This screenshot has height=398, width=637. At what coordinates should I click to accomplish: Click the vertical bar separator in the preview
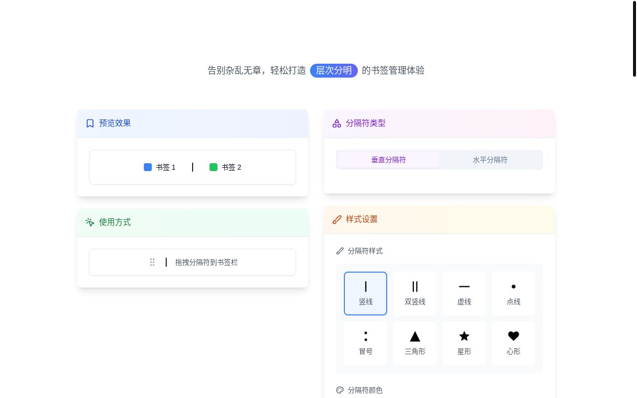(193, 167)
